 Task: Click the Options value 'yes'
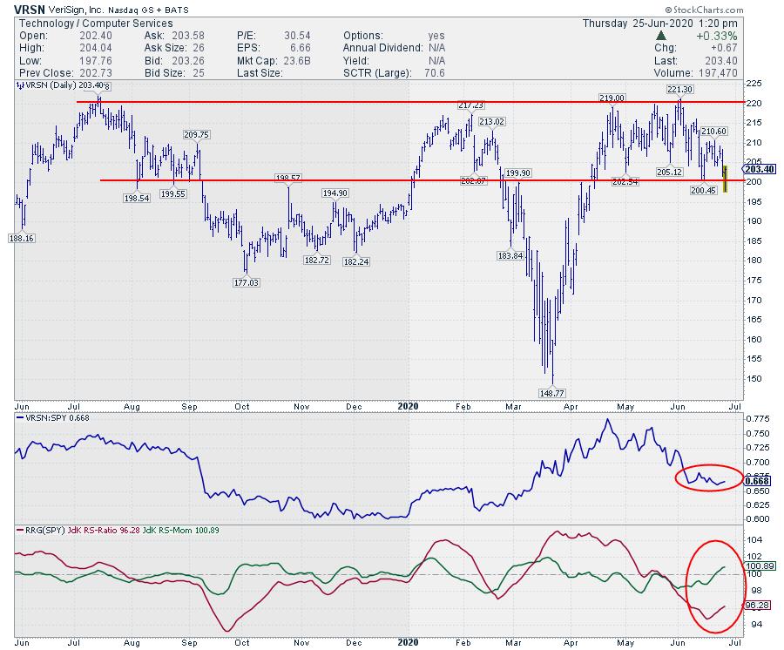436,36
